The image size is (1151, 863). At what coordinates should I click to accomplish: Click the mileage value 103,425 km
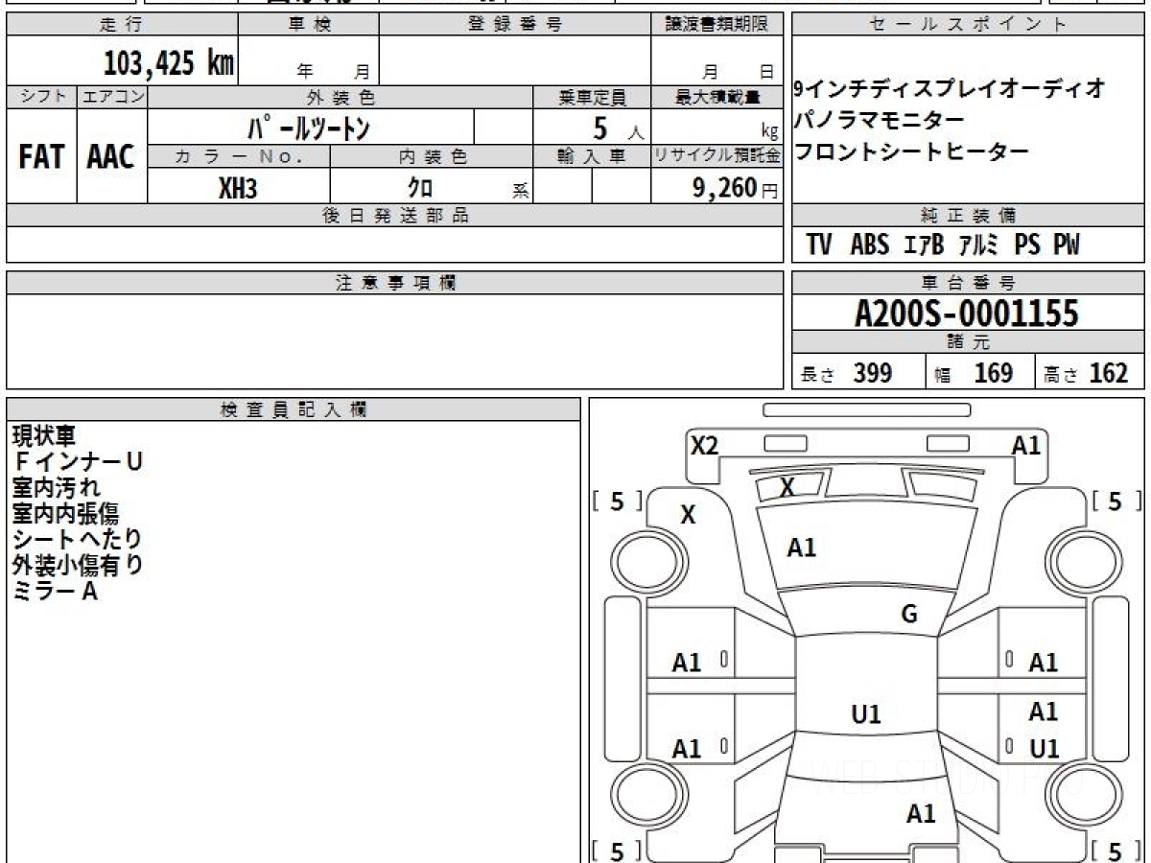[x=168, y=63]
